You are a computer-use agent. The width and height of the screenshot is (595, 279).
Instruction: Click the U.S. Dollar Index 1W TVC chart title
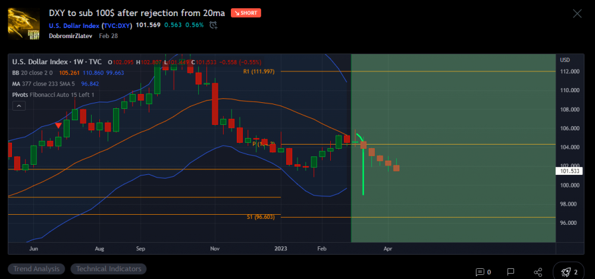click(57, 62)
